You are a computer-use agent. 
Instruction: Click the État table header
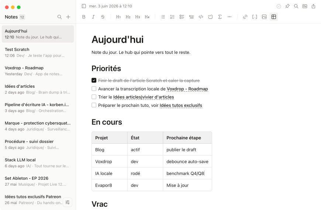(145, 138)
